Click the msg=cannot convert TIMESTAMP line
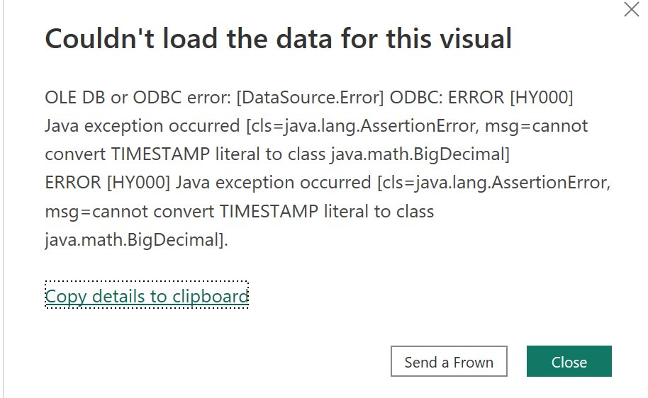The height and width of the screenshot is (398, 648). [240, 211]
